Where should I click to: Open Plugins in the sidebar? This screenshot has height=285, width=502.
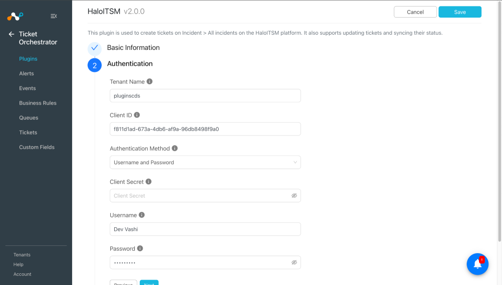[28, 59]
